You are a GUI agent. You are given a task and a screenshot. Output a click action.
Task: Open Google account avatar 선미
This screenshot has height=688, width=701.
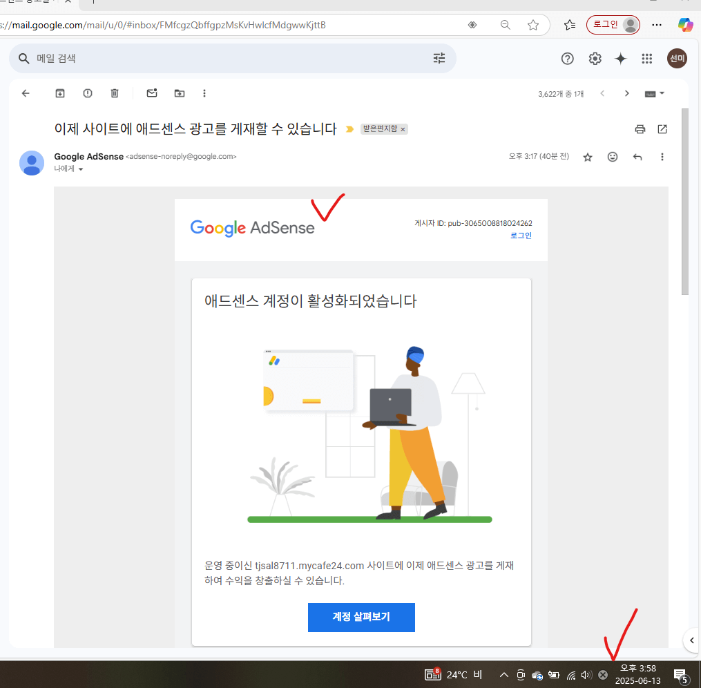677,59
